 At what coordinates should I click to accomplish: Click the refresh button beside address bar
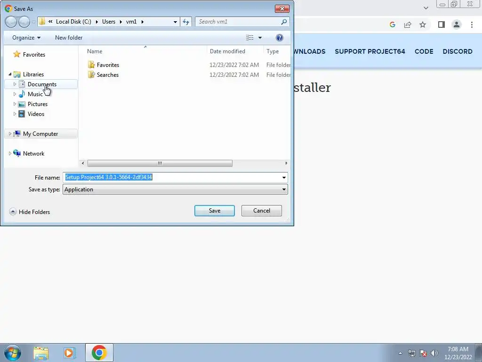(186, 22)
